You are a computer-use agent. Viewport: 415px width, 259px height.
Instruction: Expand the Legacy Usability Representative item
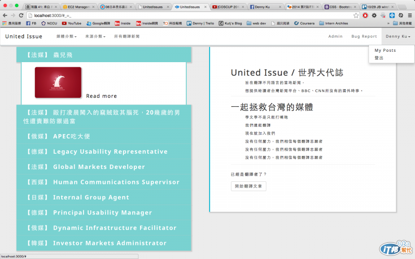(x=104, y=152)
